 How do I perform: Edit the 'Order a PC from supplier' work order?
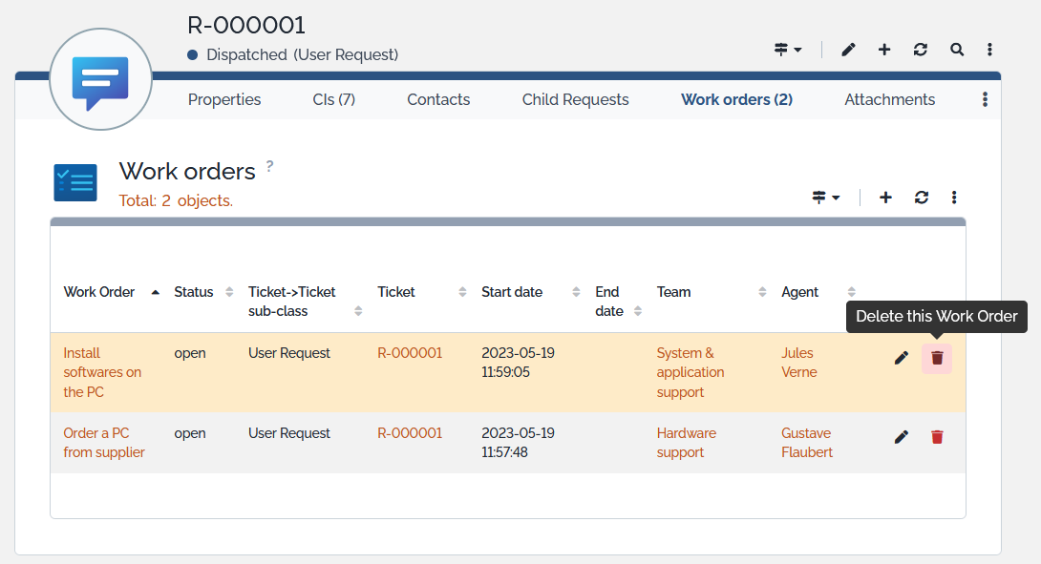[901, 437]
